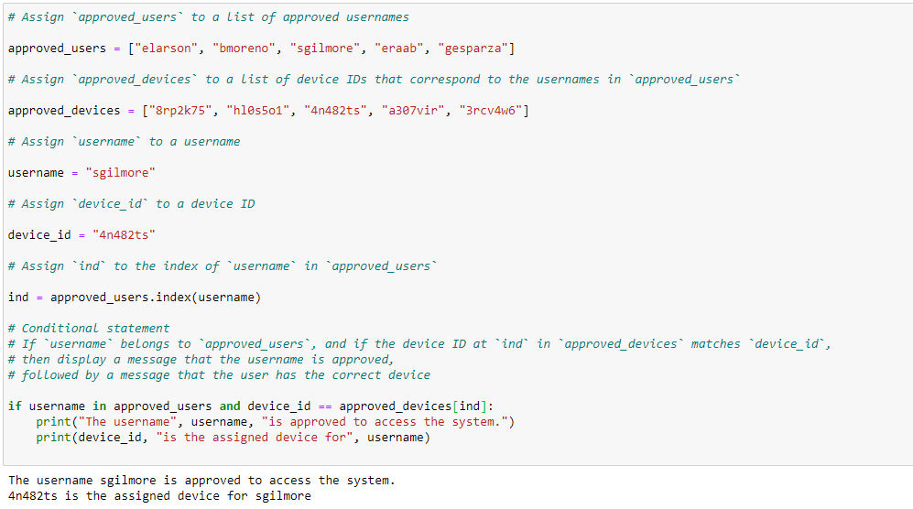
Task: Click the output line "The username sgilmore is approved"
Action: (x=201, y=481)
